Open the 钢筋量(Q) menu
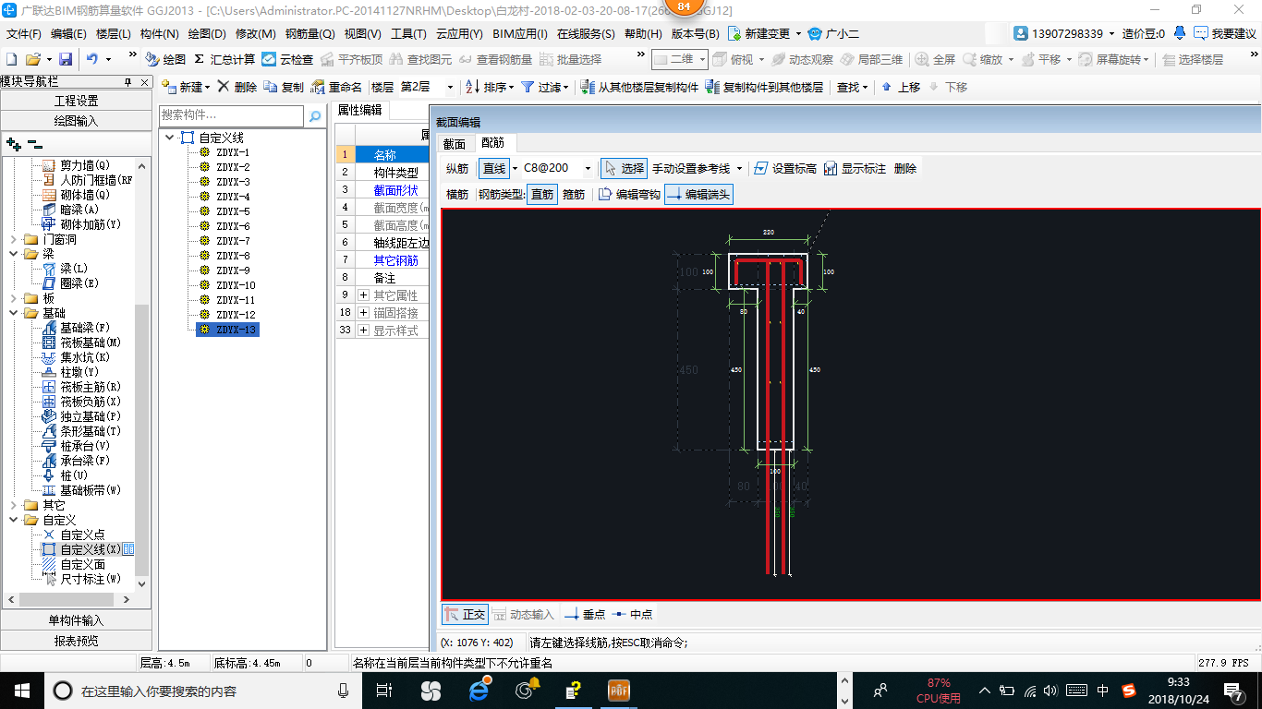1262x709 pixels. (x=309, y=34)
